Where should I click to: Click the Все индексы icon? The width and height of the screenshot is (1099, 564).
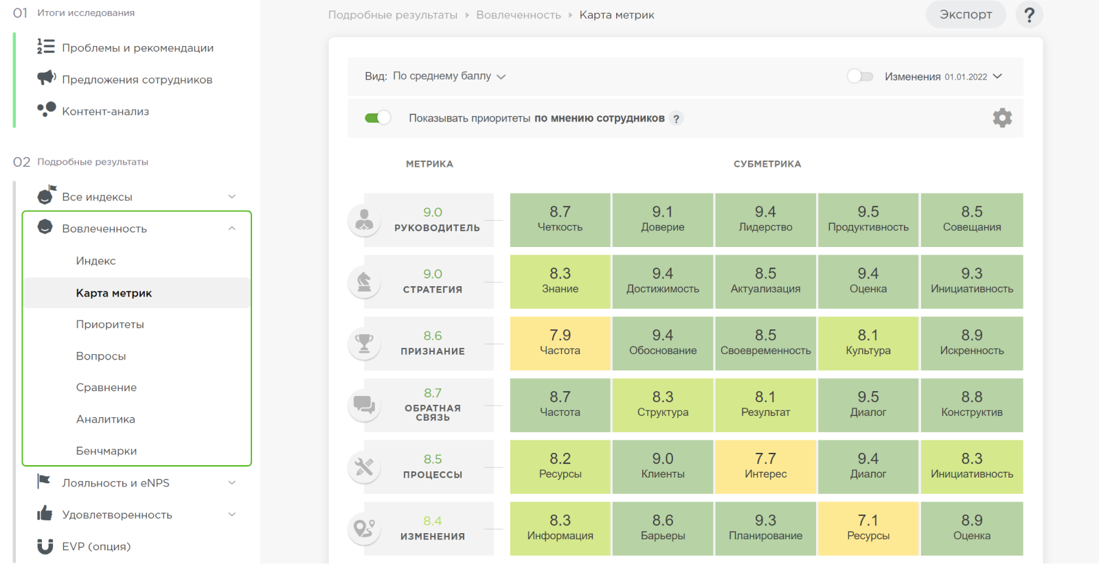click(x=46, y=195)
